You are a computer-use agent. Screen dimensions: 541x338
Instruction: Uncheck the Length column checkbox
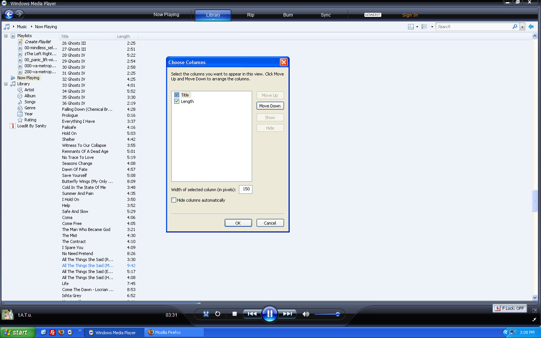[177, 101]
